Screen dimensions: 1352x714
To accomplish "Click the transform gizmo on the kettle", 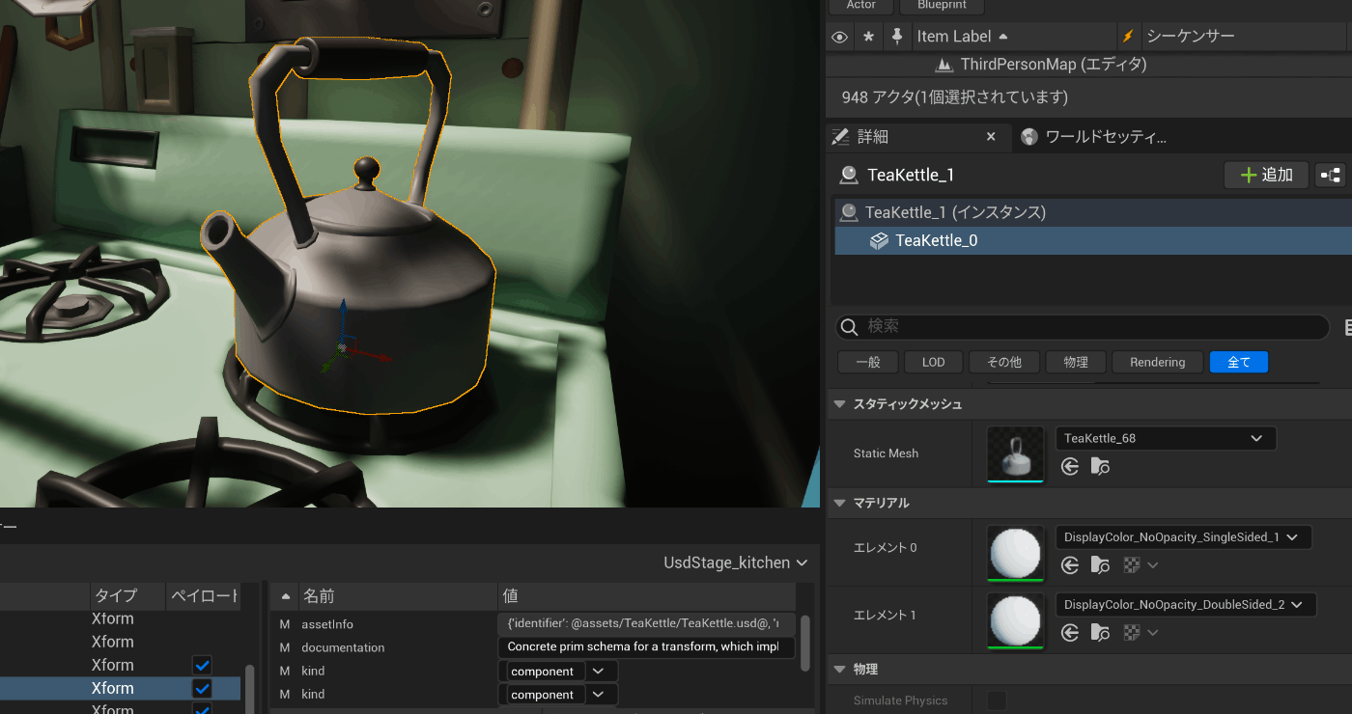I will [x=345, y=347].
